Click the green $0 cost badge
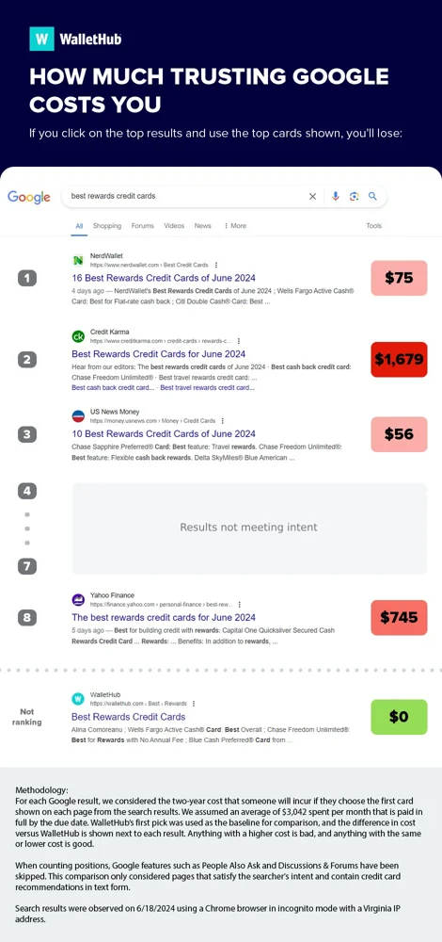The image size is (442, 942). (399, 717)
